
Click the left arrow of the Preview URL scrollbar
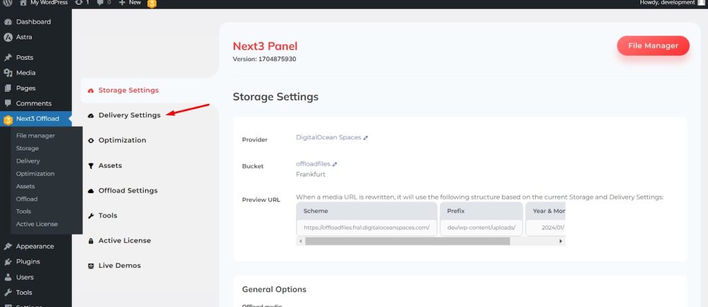[x=300, y=241]
